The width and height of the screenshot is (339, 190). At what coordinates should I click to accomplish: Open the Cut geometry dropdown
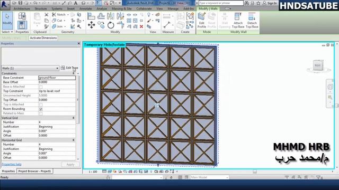click(x=65, y=21)
